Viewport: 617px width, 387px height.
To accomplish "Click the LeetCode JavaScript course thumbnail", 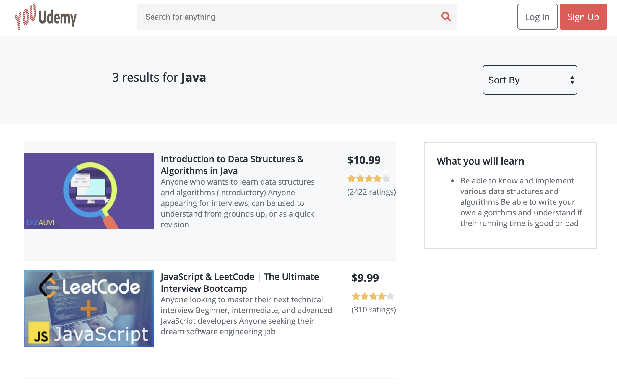I will pos(89,309).
